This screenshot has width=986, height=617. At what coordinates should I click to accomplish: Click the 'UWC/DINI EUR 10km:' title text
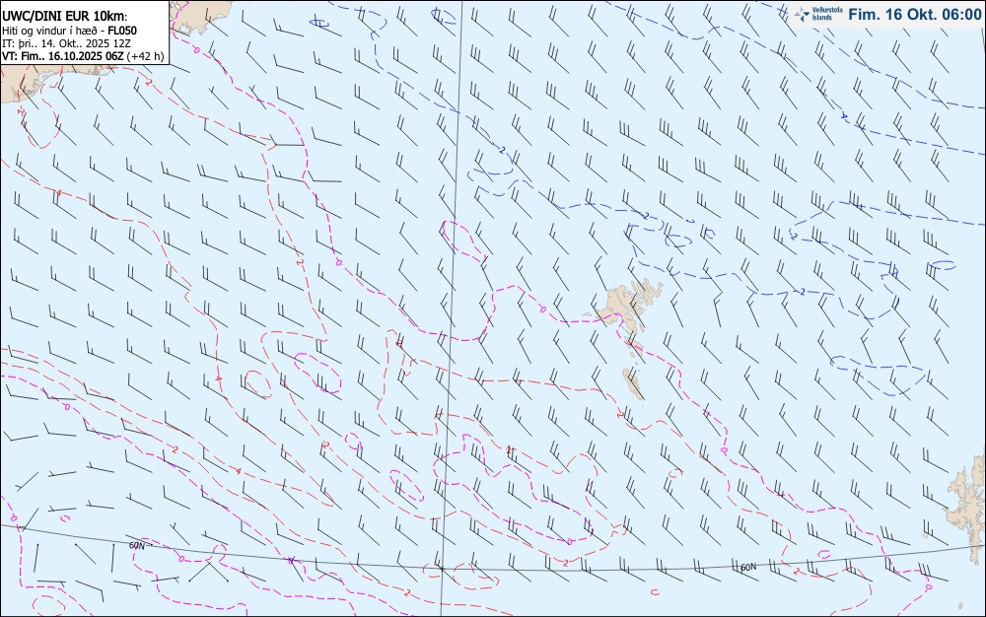65,17
